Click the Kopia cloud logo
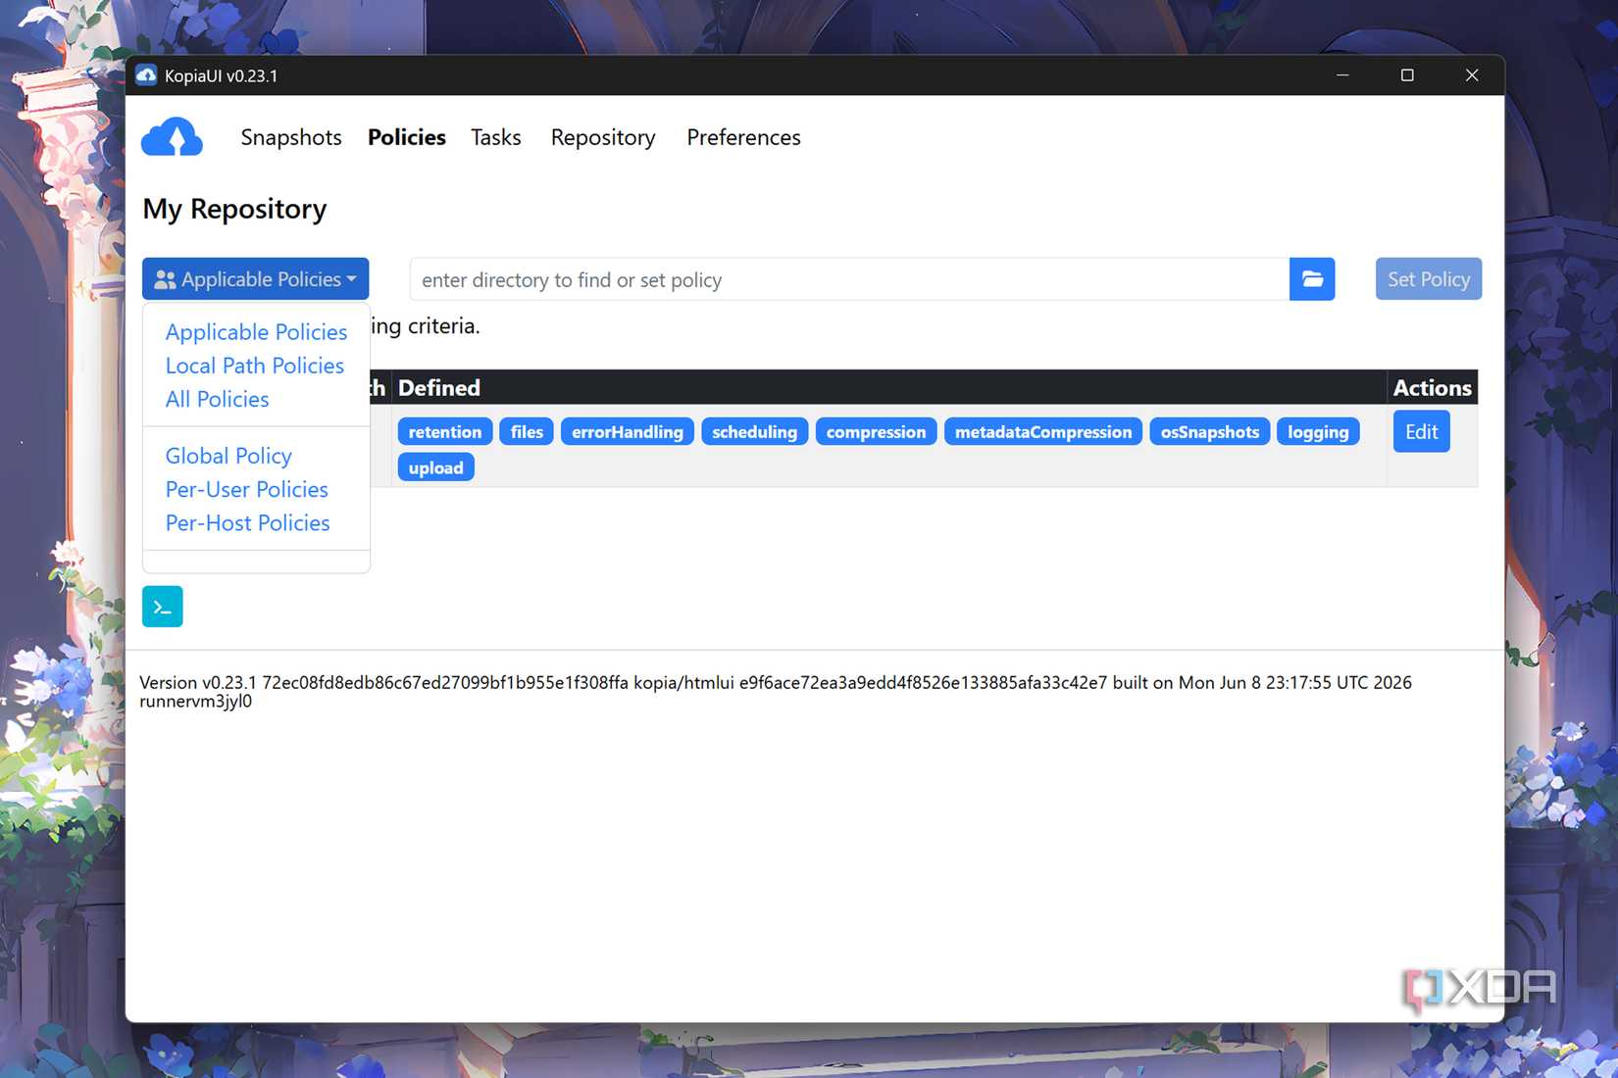Viewport: 1618px width, 1078px height. 172,137
